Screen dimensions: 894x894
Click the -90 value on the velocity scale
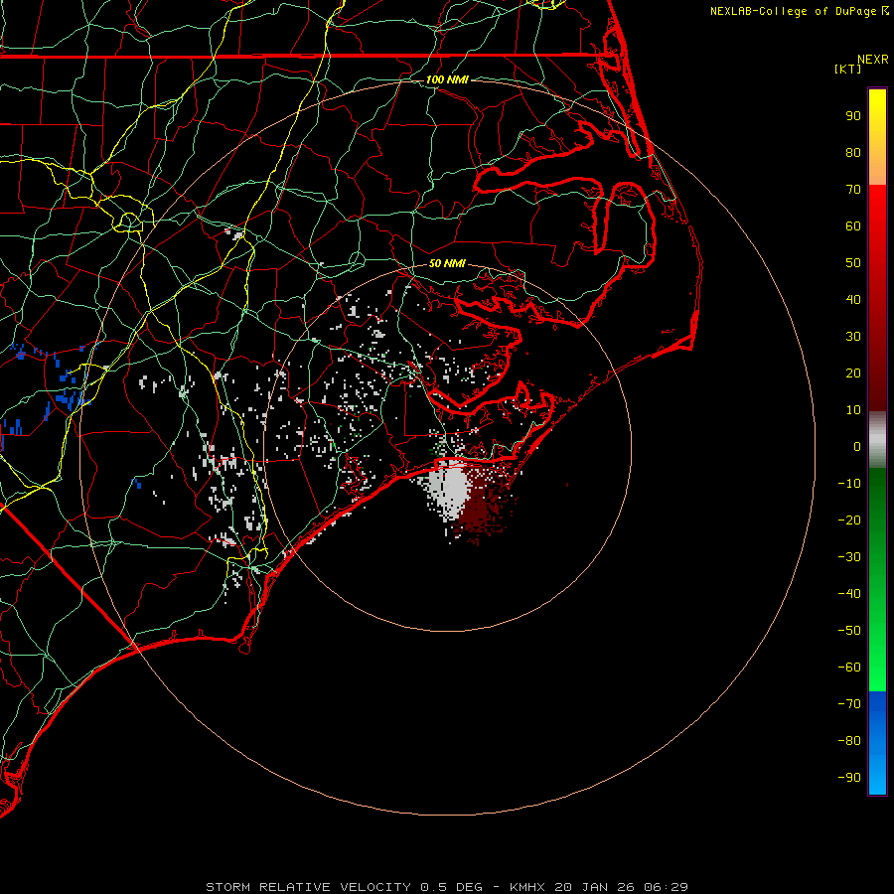pos(849,778)
